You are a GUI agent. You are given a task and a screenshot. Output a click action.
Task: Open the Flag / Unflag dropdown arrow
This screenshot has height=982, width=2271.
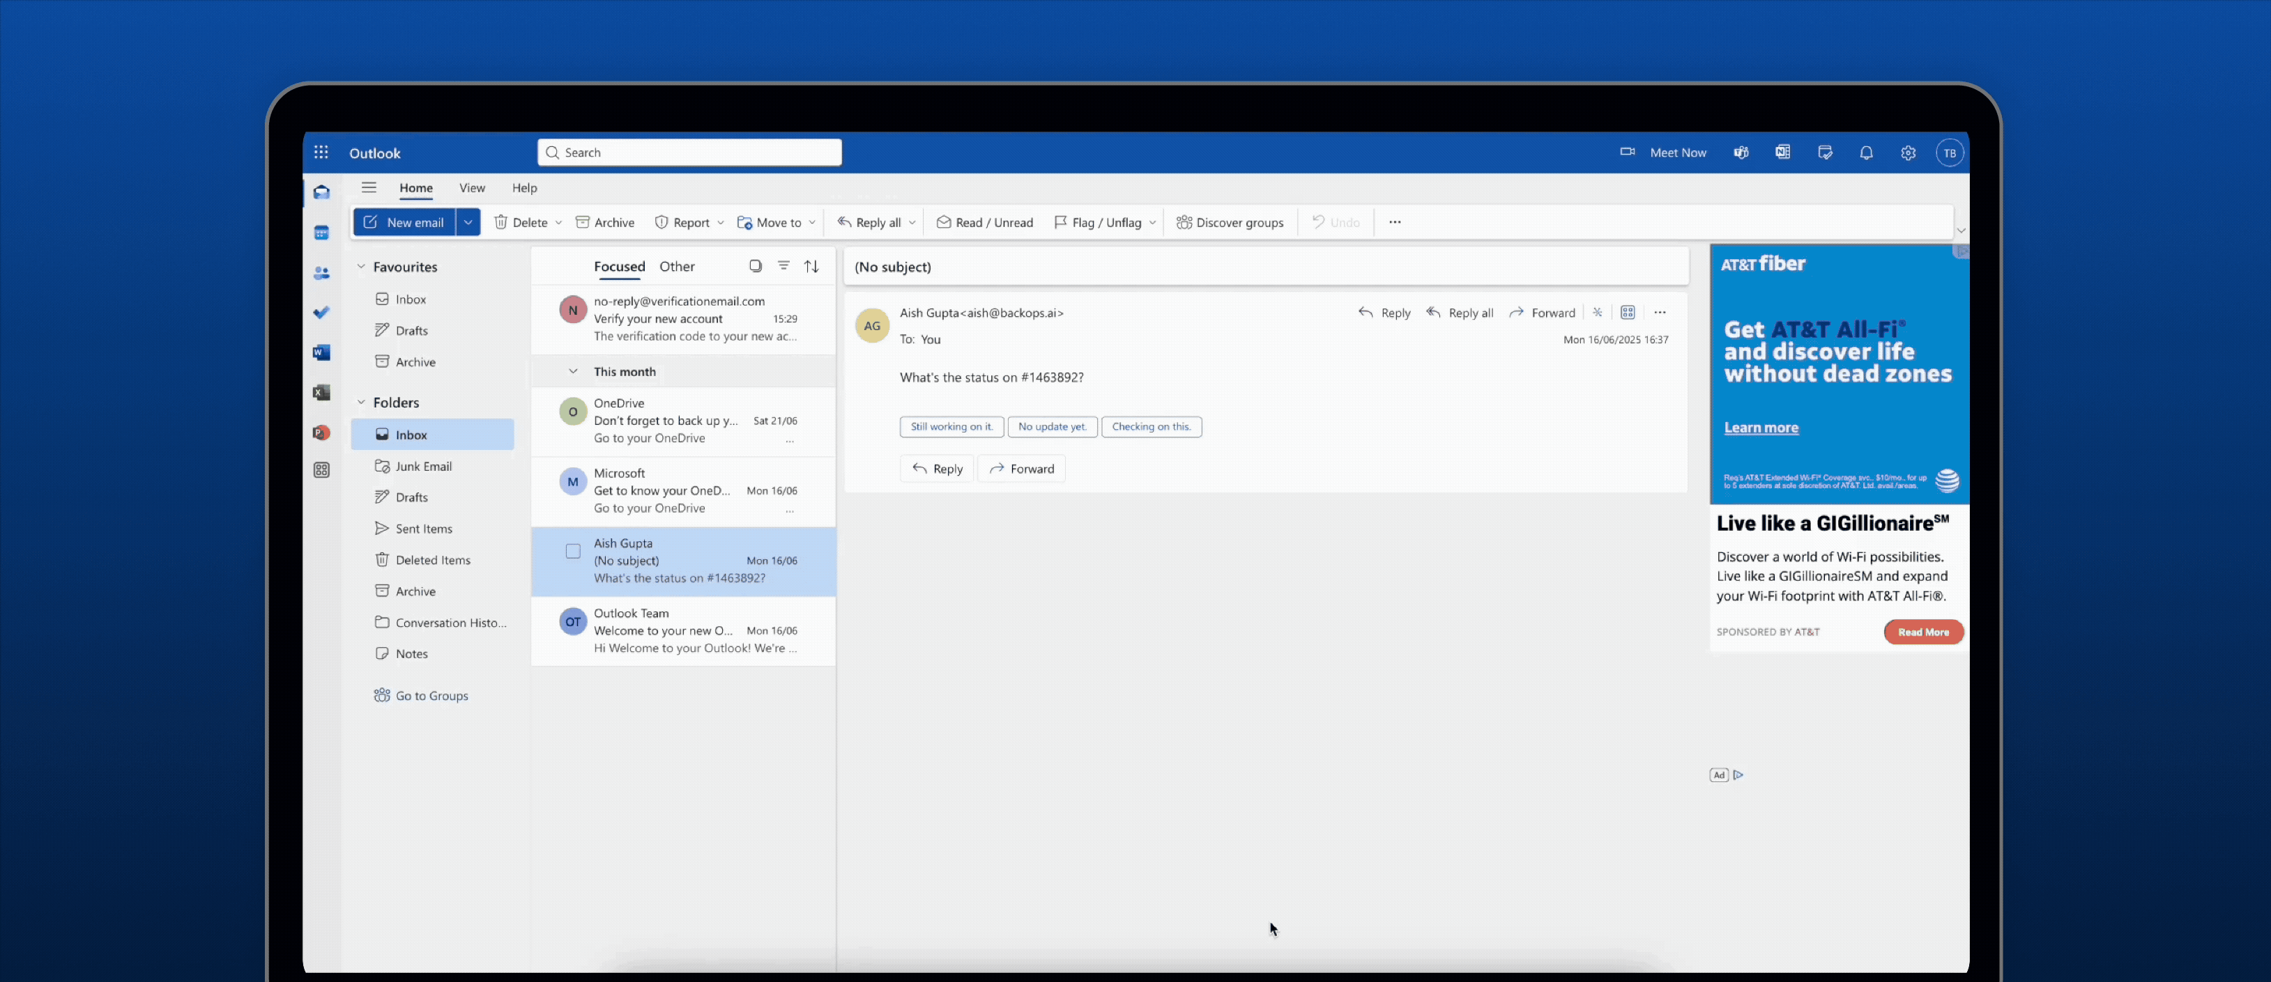(x=1152, y=223)
